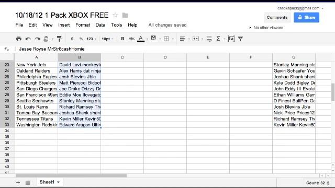This screenshot has width=335, height=188.
Task: Open the Sheet1 tab dropdown arrow
Action: pyautogui.click(x=58, y=182)
